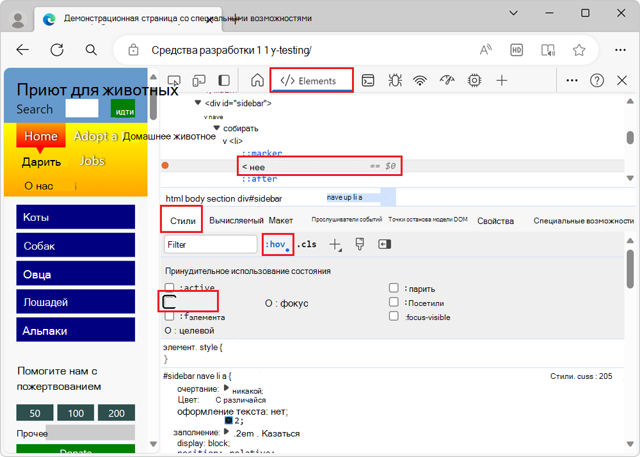Select the ::after pseudo-element row
Viewport: 640px width, 457px height.
click(x=259, y=179)
